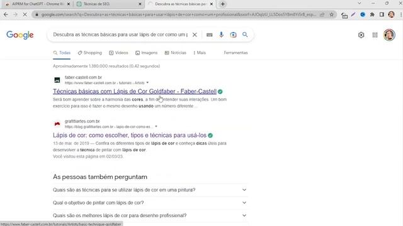Open Google quick settings gear
This screenshot has width=403, height=226.
click(x=361, y=35)
